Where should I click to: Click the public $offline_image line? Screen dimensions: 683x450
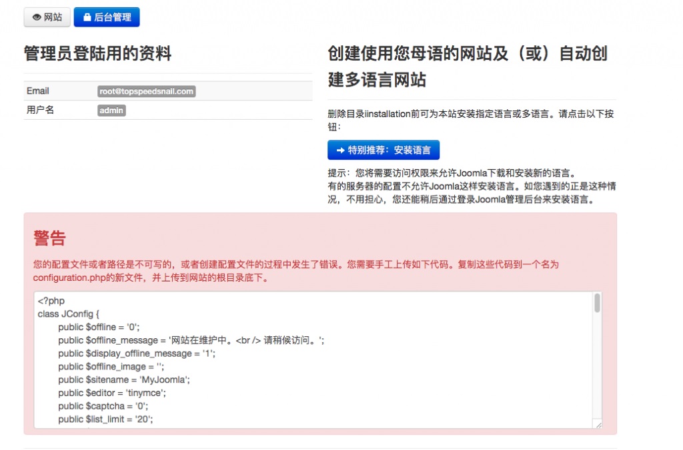(111, 367)
